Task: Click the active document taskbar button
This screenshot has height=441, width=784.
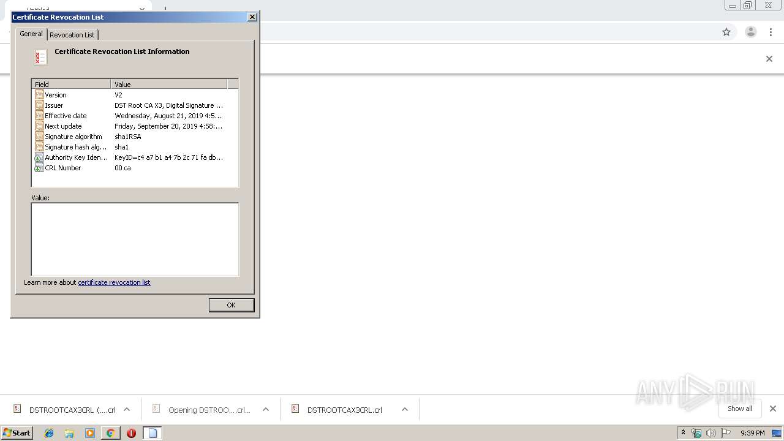Action: (x=153, y=433)
